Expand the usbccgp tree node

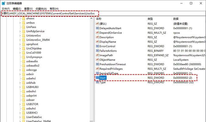point(20,70)
